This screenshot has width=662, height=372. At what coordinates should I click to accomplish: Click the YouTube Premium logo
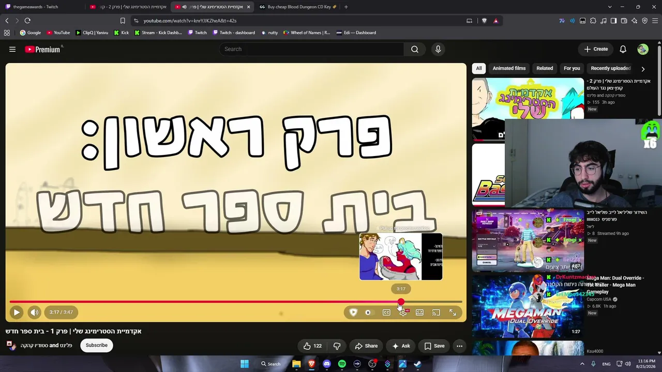[42, 49]
